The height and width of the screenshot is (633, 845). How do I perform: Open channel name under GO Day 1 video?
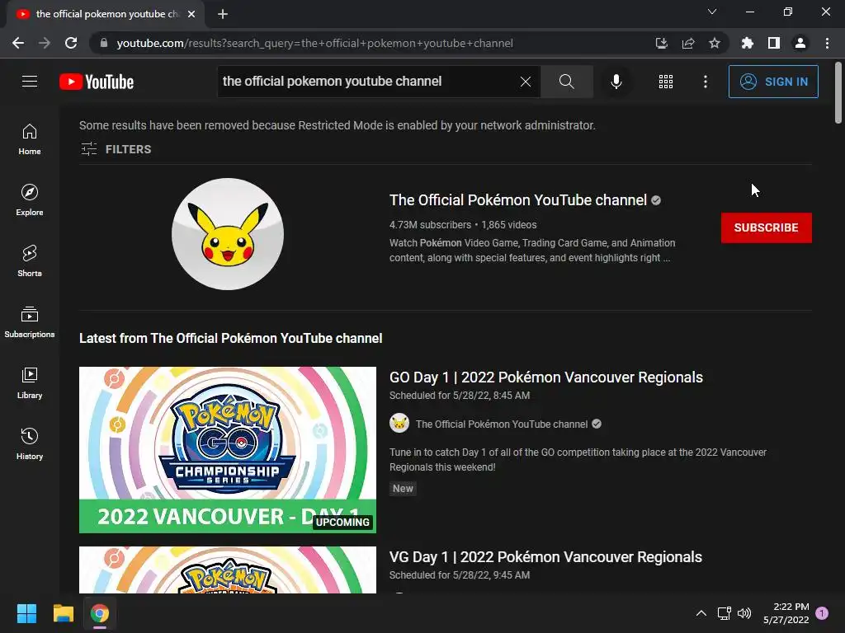(501, 424)
